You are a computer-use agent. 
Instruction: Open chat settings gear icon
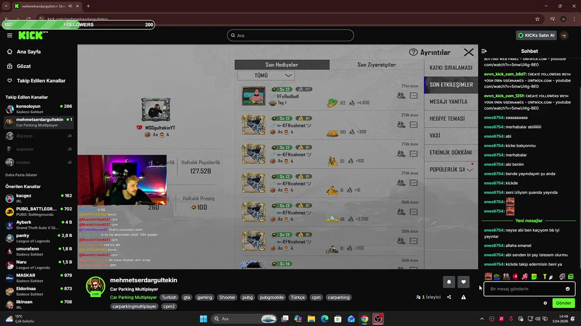(545, 303)
